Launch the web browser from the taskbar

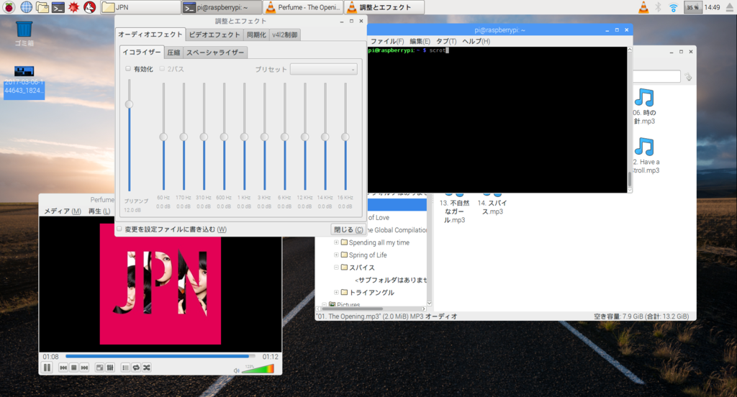click(27, 7)
